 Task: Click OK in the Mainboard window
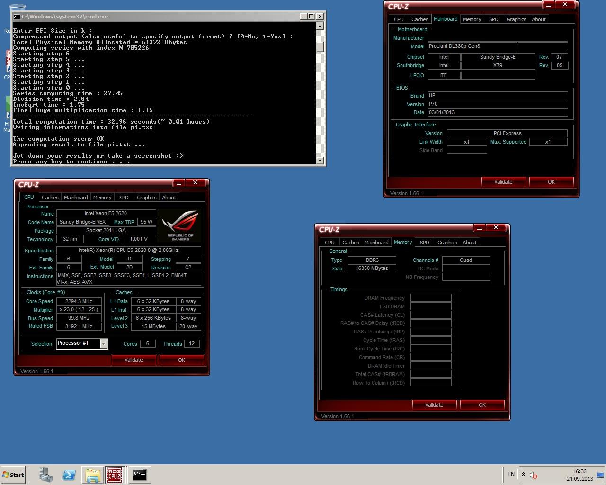tap(551, 182)
